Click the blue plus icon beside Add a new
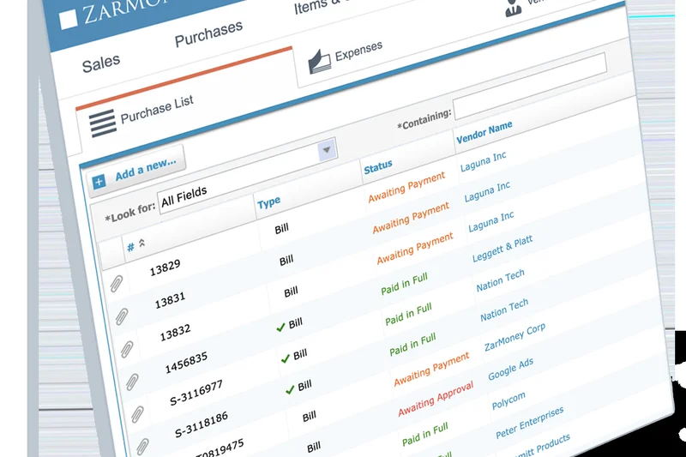The image size is (686, 457). click(99, 181)
